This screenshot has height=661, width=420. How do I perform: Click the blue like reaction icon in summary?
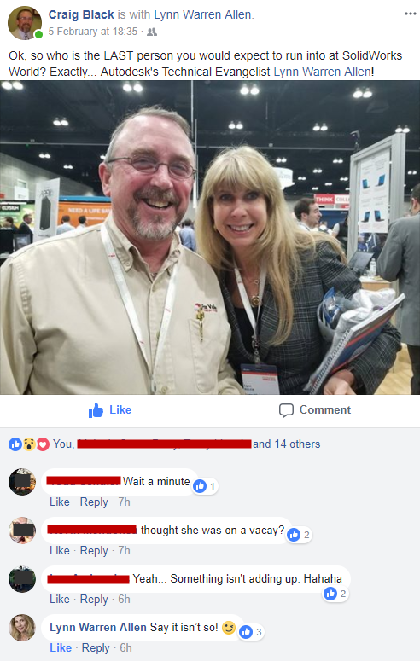click(x=15, y=444)
